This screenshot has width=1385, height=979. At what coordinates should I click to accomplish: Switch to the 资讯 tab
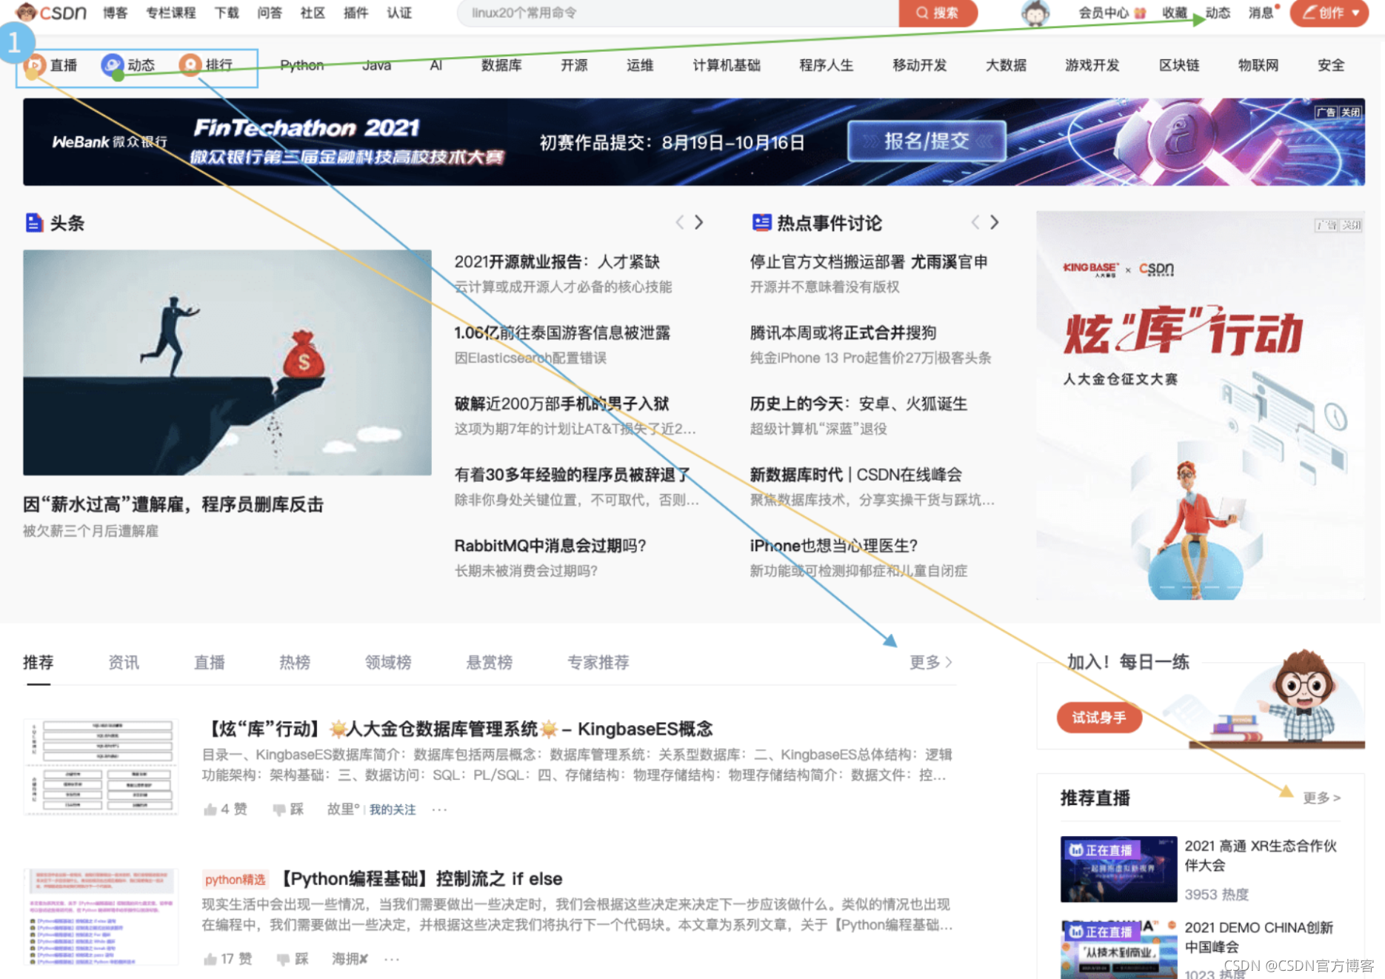[124, 662]
